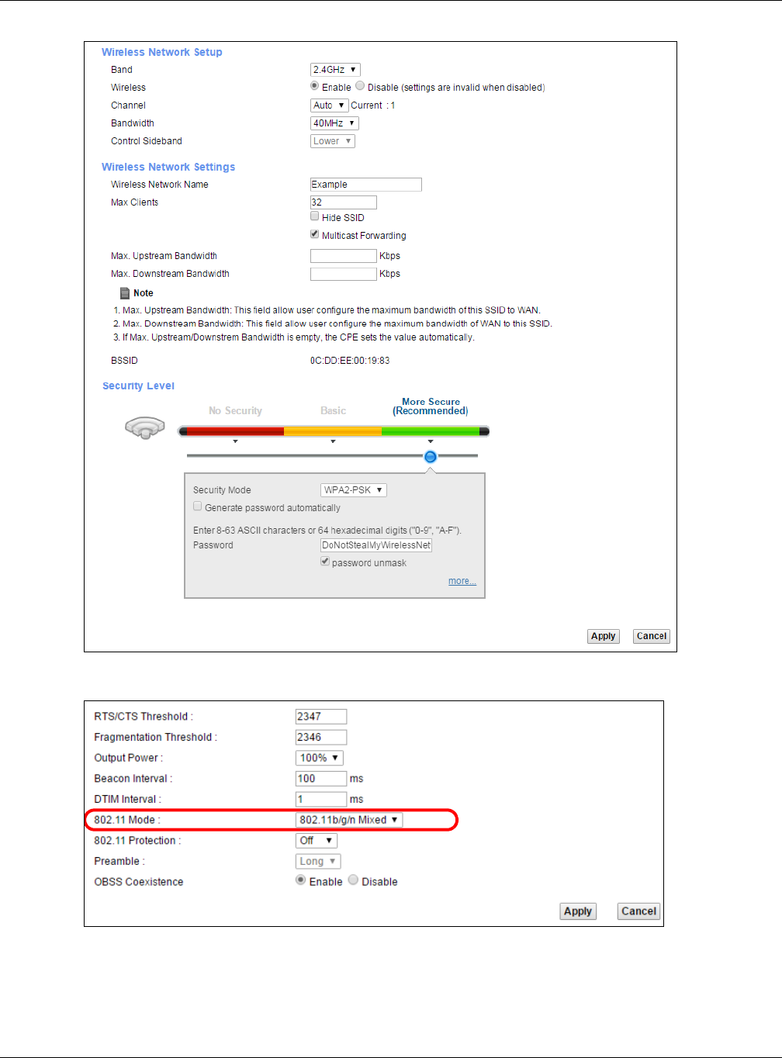Click the Max. Downstream Bandwidth field
This screenshot has height=1058, width=782.
click(x=344, y=274)
